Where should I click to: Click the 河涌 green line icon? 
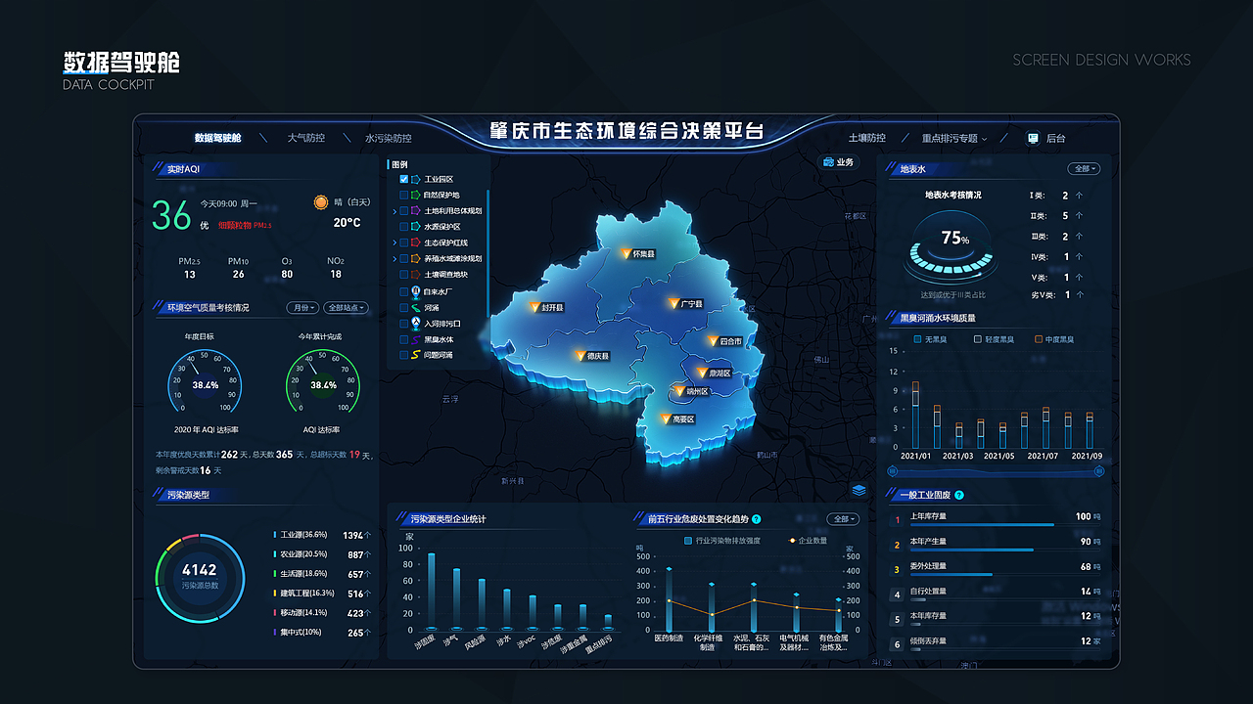point(415,307)
